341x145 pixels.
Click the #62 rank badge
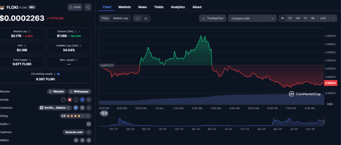[x=32, y=7]
